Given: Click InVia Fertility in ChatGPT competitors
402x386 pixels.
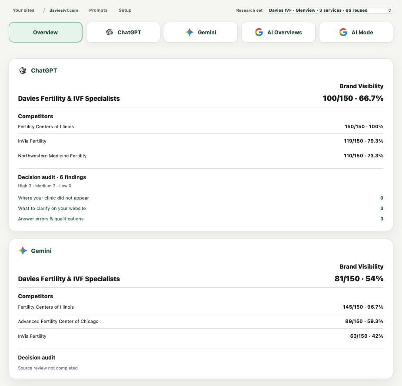Looking at the screenshot, I should pyautogui.click(x=32, y=141).
